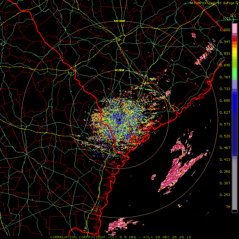Select the 0.840 value on the scale
The image size is (239, 239).
point(225,65)
